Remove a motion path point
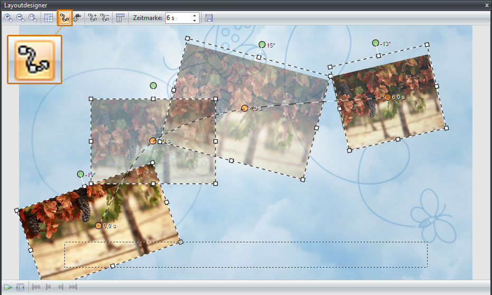Screen dimensions: 492x295 [x=105, y=18]
